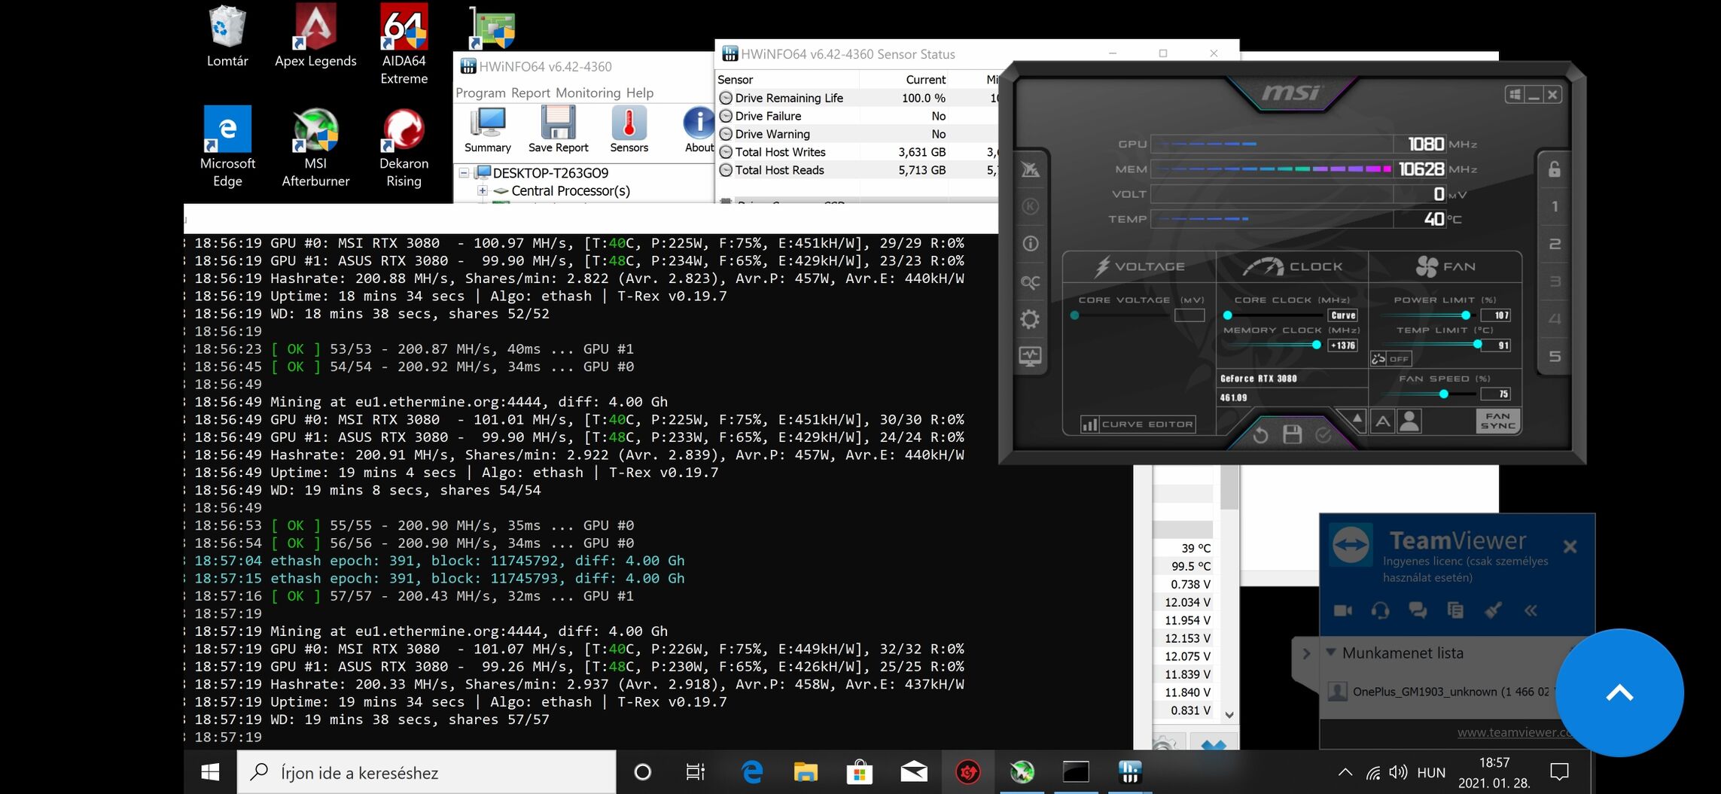Open MSI Afterburner settings gear
Viewport: 1721px width, 794px height.
click(x=1030, y=319)
